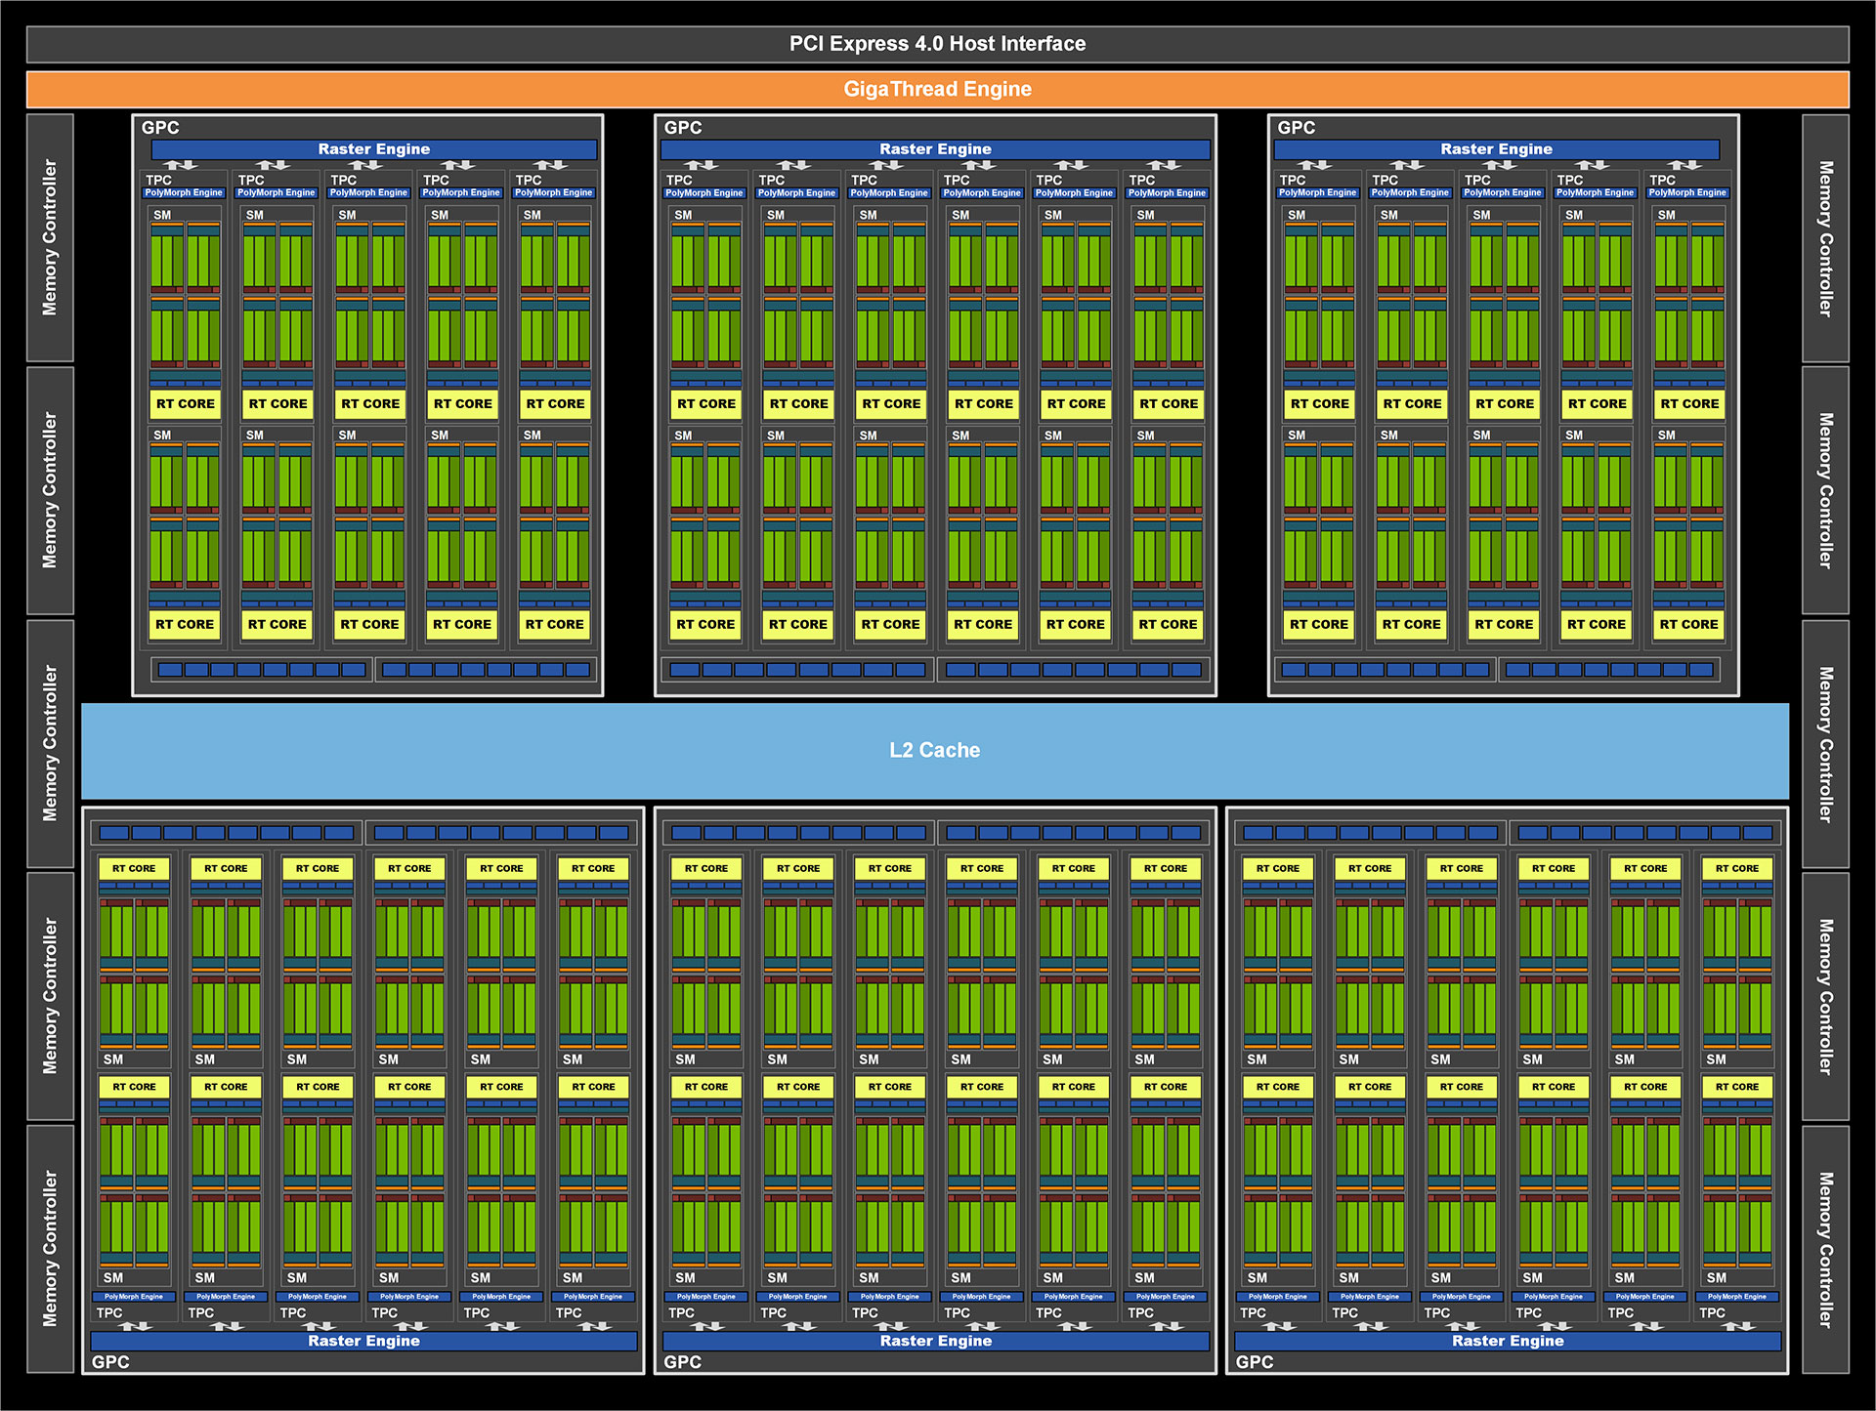The width and height of the screenshot is (1876, 1411).
Task: Click the GPC label of bottom-middle cluster
Action: 682,1362
